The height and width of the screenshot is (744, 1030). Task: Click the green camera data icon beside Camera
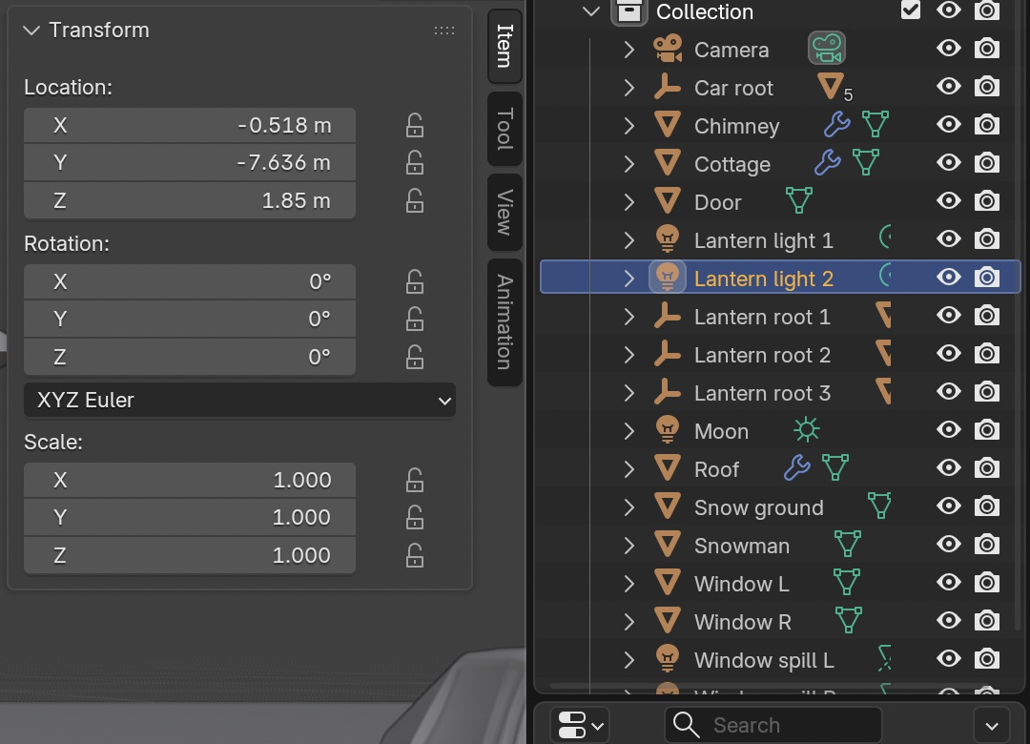point(826,49)
